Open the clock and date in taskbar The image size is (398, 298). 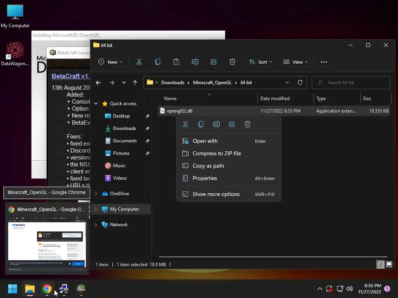click(370, 289)
